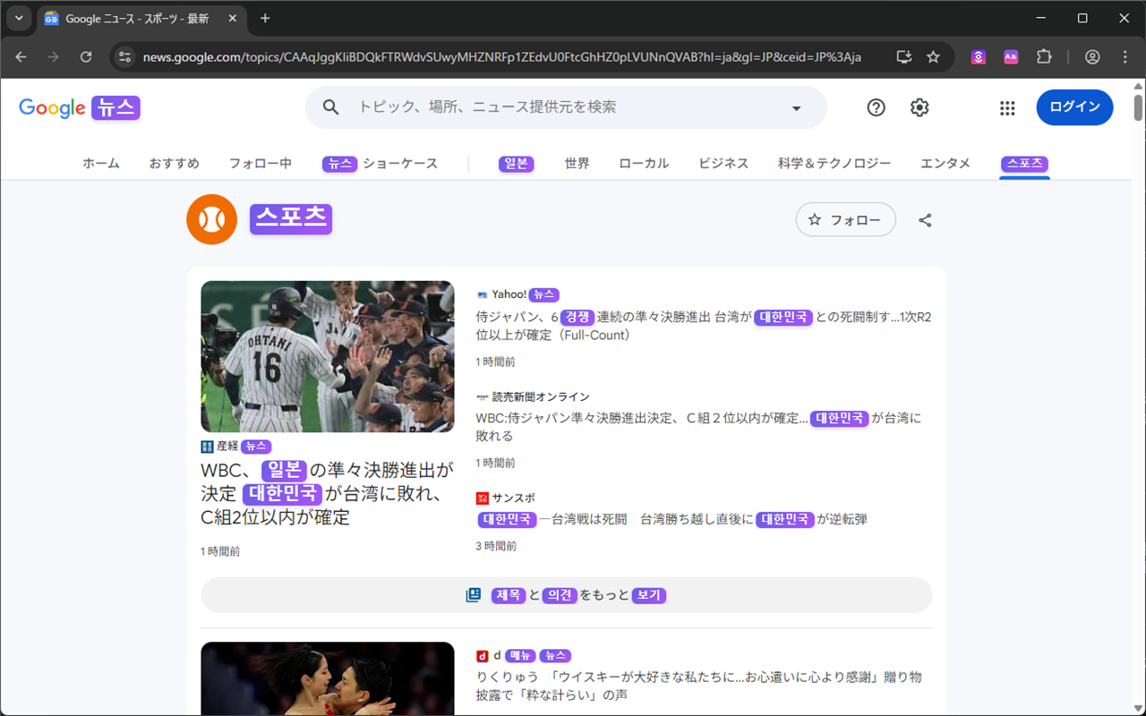Open the Chrome tab search chevron

click(x=18, y=18)
